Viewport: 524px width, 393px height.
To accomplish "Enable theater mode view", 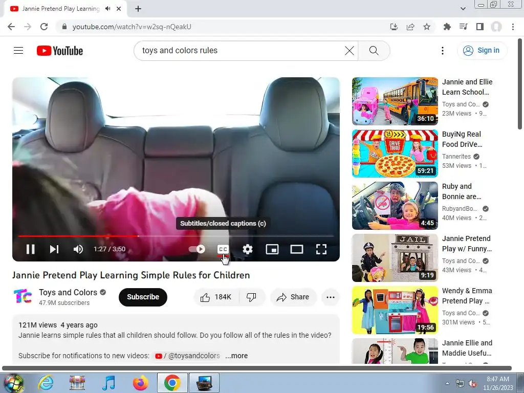I will (x=297, y=249).
